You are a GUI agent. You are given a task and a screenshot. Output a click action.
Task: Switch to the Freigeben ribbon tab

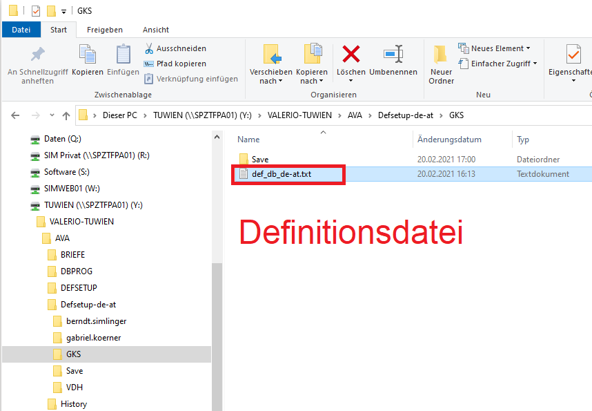(x=105, y=30)
